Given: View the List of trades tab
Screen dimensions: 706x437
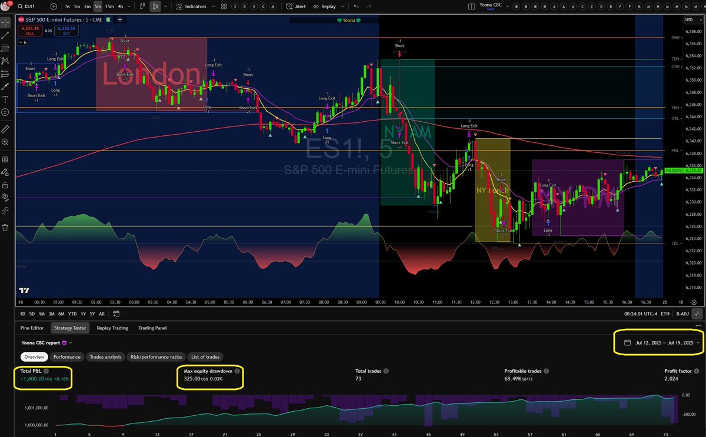Looking at the screenshot, I should [205, 356].
